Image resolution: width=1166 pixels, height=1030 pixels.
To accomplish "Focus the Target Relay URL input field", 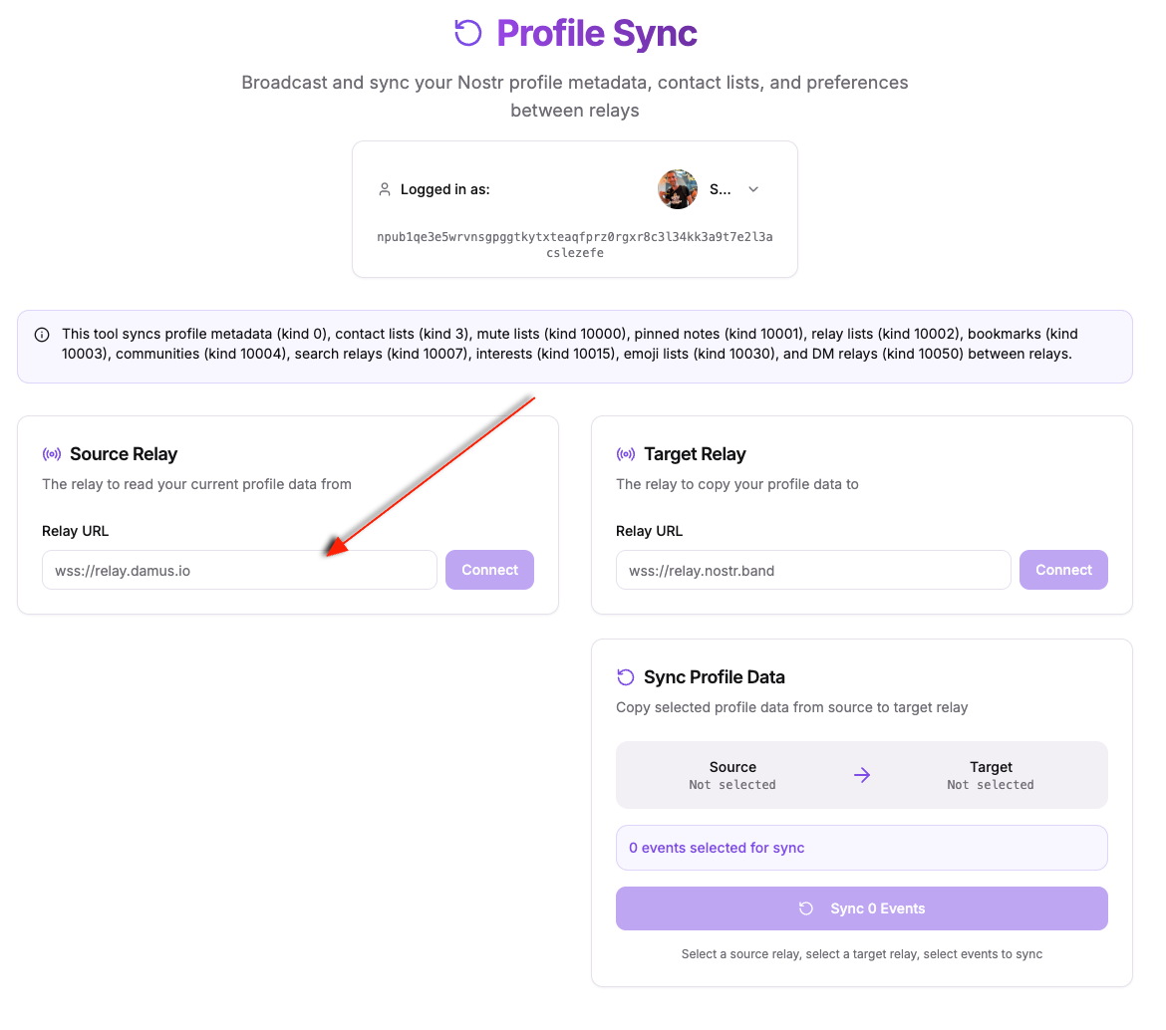I will 813,571.
